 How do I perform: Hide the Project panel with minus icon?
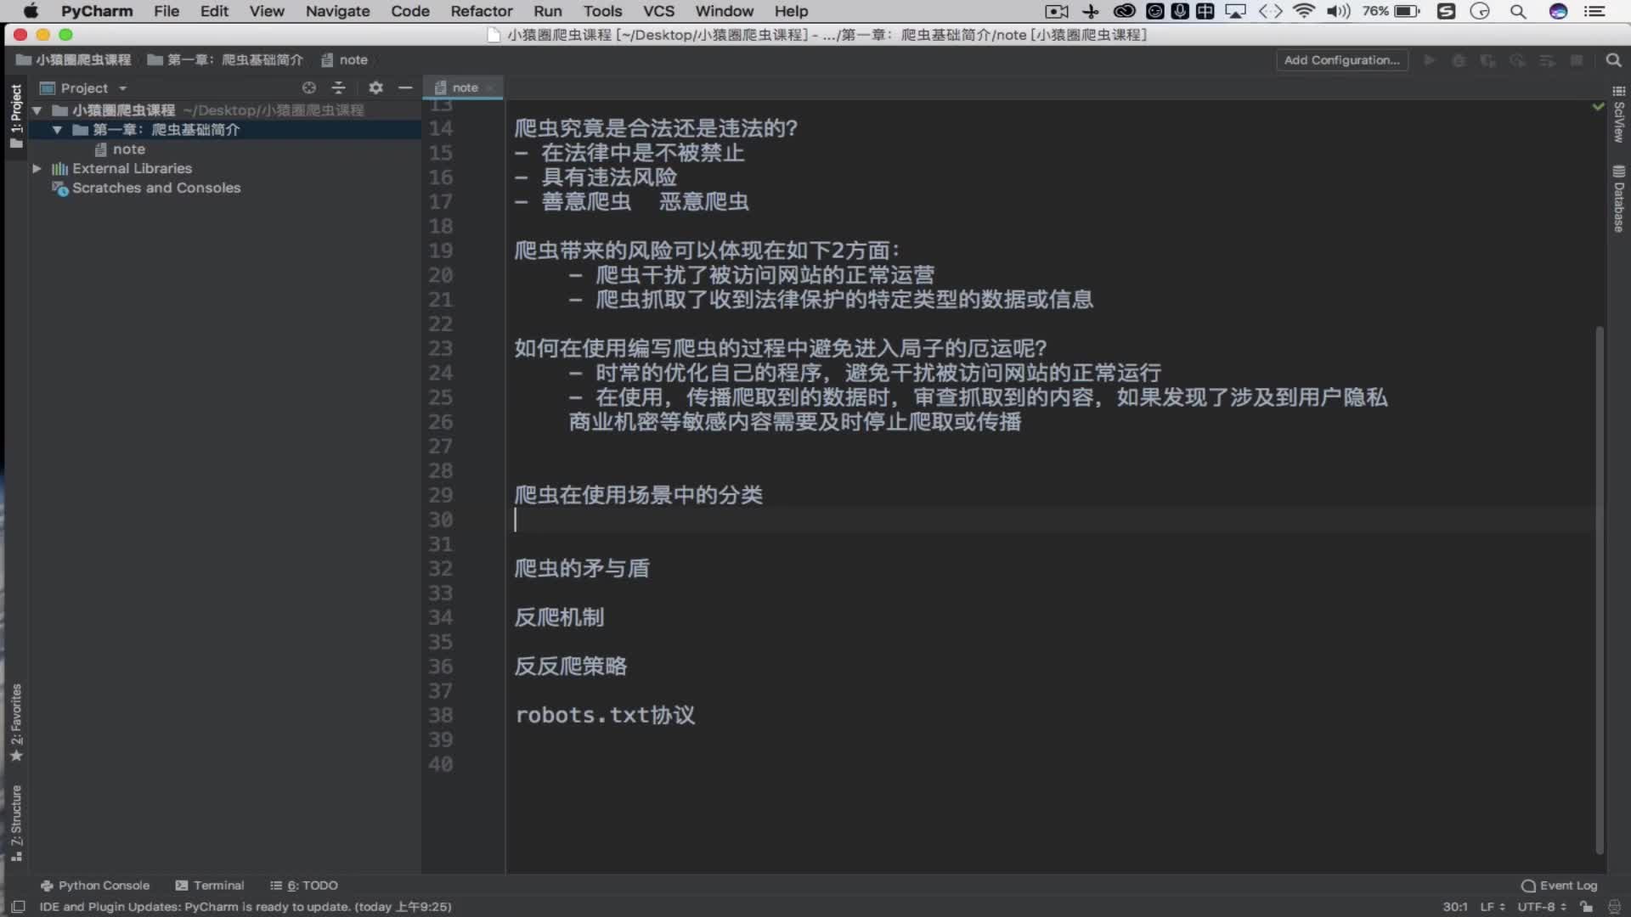pos(405,87)
